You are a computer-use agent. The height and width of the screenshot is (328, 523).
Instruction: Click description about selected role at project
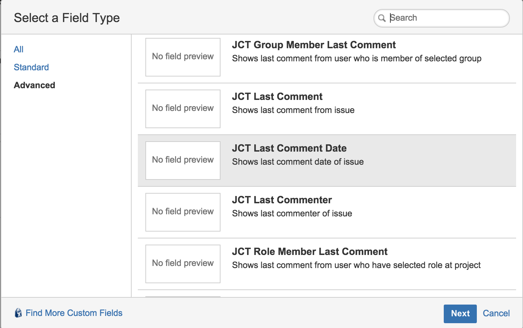click(x=356, y=265)
